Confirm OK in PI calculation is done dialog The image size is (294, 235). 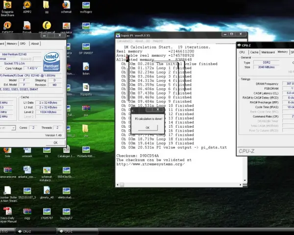[147, 128]
